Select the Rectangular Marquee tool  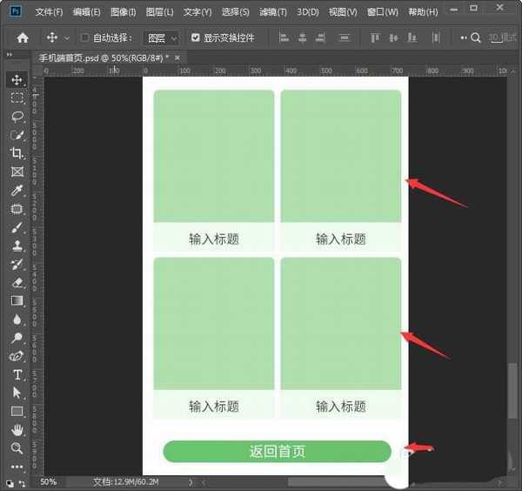click(17, 98)
